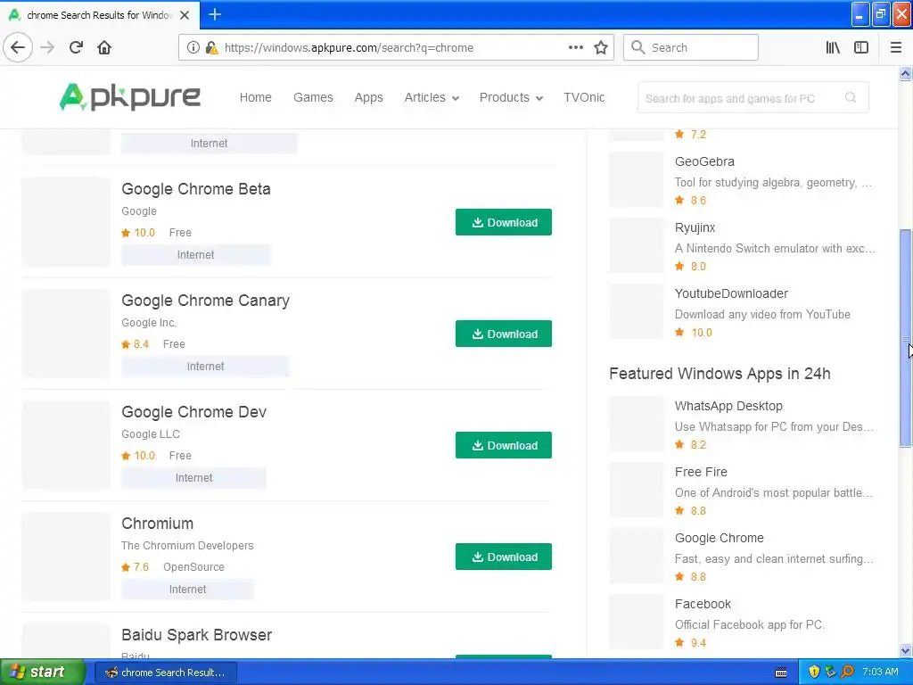Viewport: 913px width, 685px height.
Task: Open the Library icon in the toolbar
Action: click(833, 47)
